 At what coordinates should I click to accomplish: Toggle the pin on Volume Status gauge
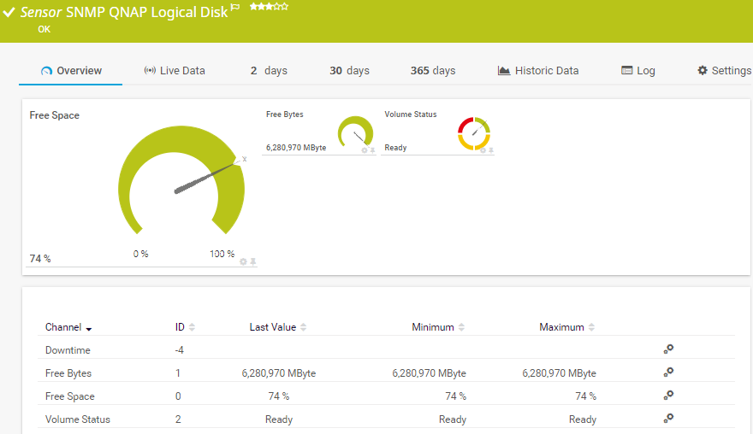tap(491, 150)
